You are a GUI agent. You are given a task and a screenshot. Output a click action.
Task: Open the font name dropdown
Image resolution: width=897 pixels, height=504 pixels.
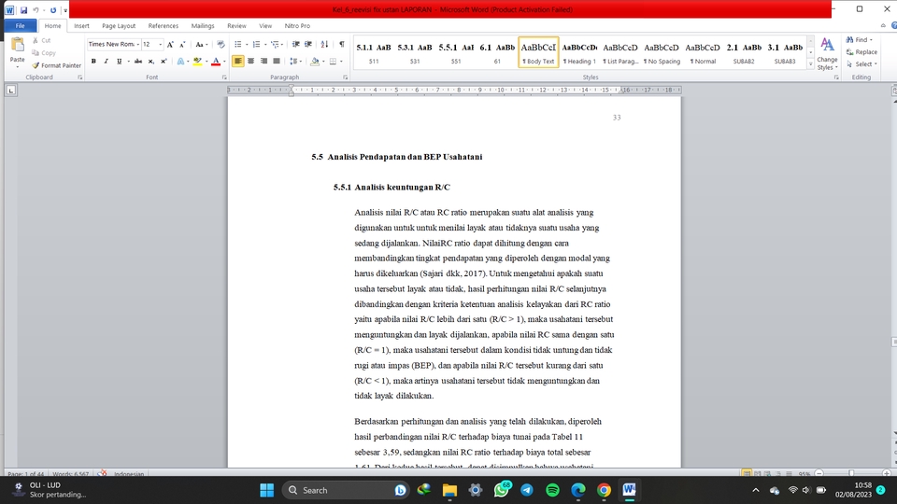coord(138,44)
